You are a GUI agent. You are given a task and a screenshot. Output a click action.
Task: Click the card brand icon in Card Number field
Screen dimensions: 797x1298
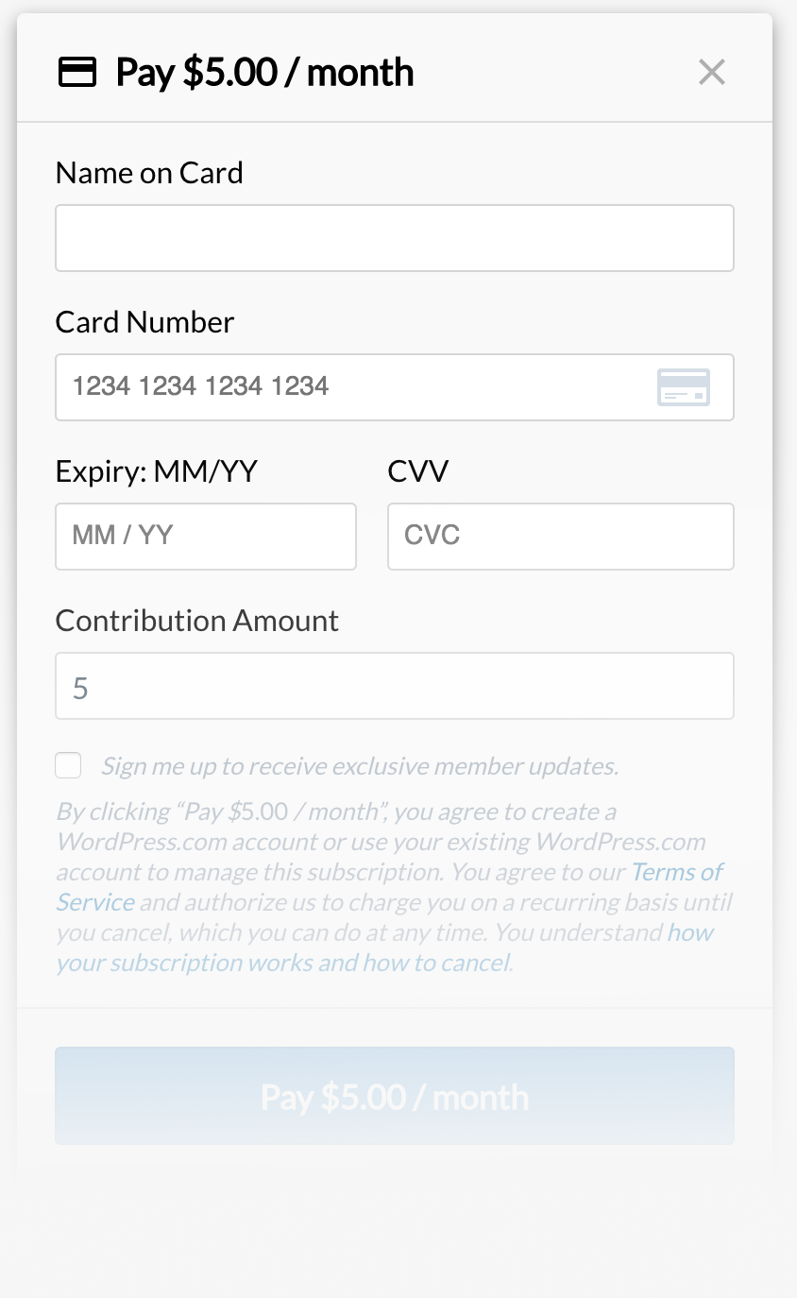click(683, 387)
